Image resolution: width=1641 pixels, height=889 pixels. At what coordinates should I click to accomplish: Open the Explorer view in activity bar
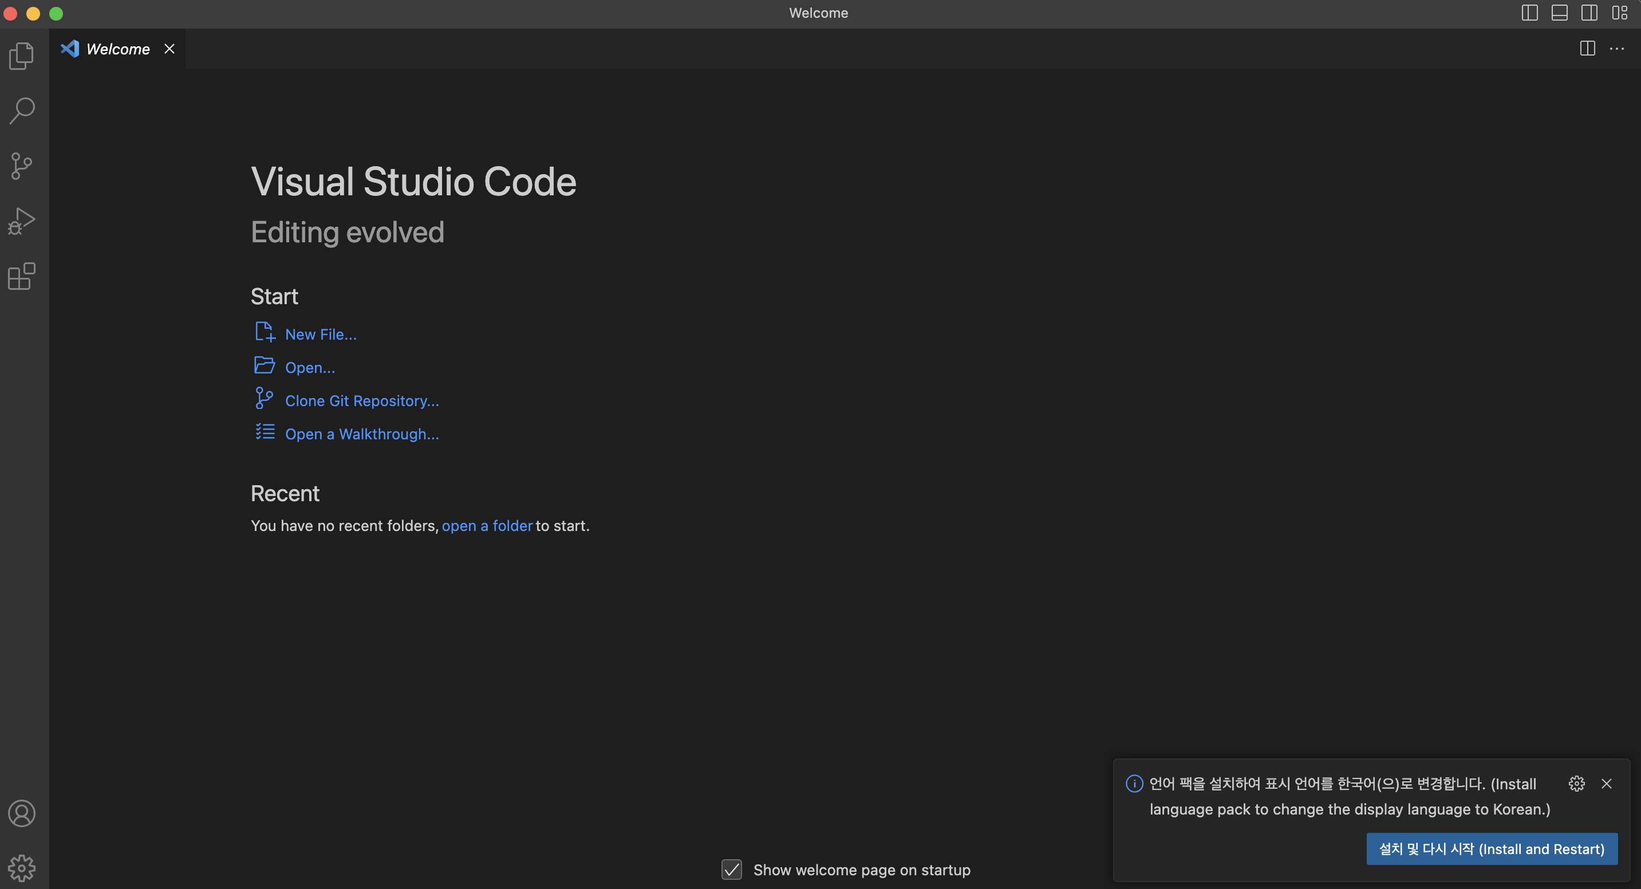pos(22,56)
